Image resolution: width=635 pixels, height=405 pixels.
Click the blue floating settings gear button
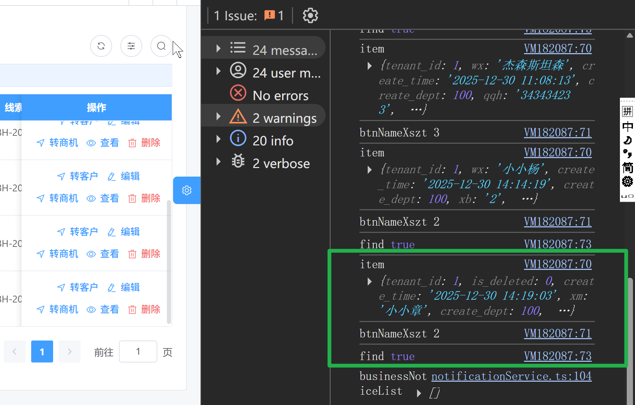pyautogui.click(x=187, y=190)
